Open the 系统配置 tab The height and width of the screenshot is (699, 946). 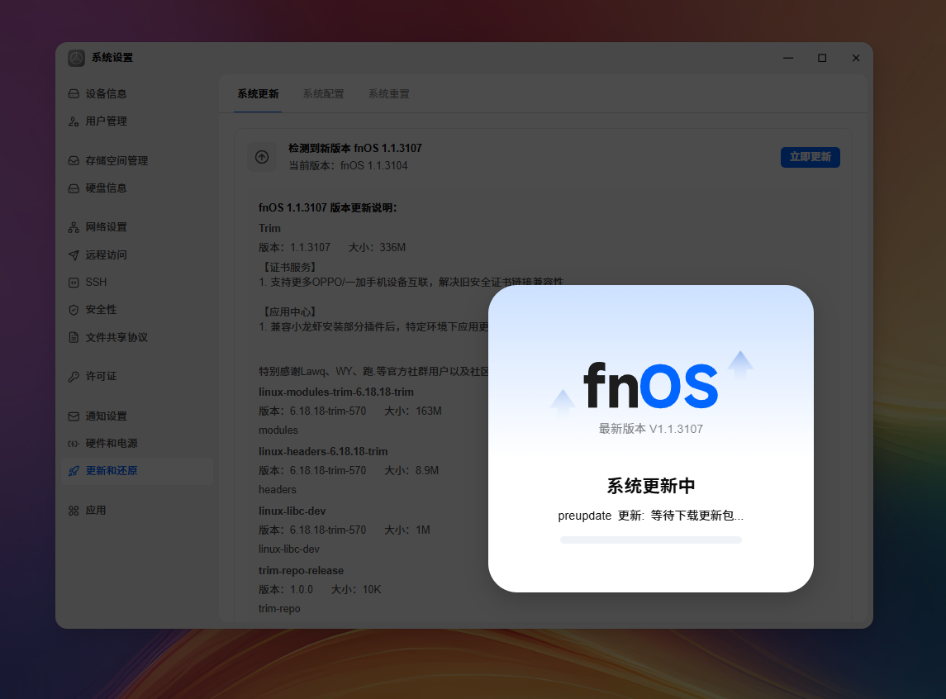click(x=323, y=94)
